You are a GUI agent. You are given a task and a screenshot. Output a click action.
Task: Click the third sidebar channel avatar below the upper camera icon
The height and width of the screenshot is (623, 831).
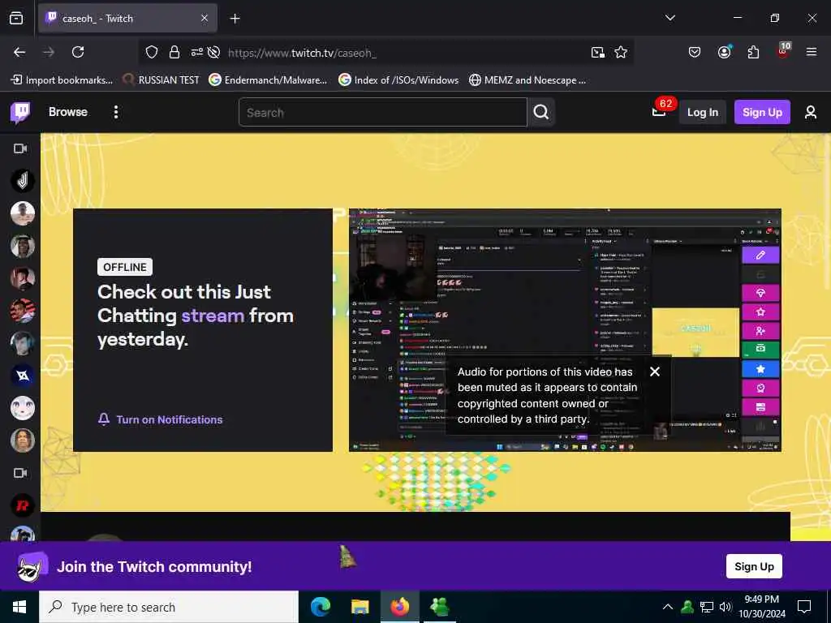click(x=22, y=246)
